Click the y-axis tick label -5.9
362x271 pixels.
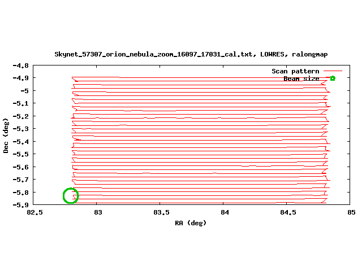(x=20, y=205)
